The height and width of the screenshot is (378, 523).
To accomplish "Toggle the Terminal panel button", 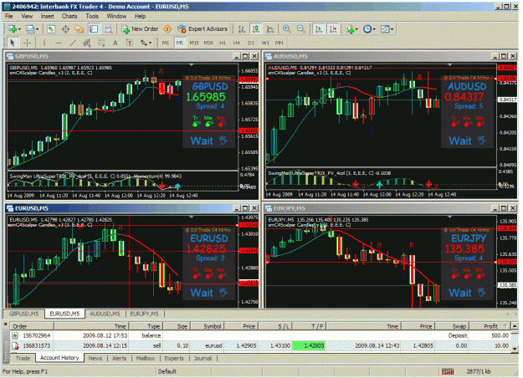I will pyautogui.click(x=94, y=29).
